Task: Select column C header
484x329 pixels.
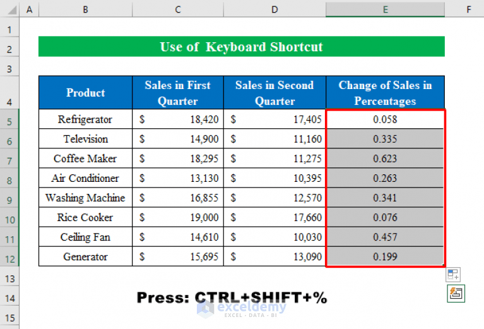Action: (178, 9)
